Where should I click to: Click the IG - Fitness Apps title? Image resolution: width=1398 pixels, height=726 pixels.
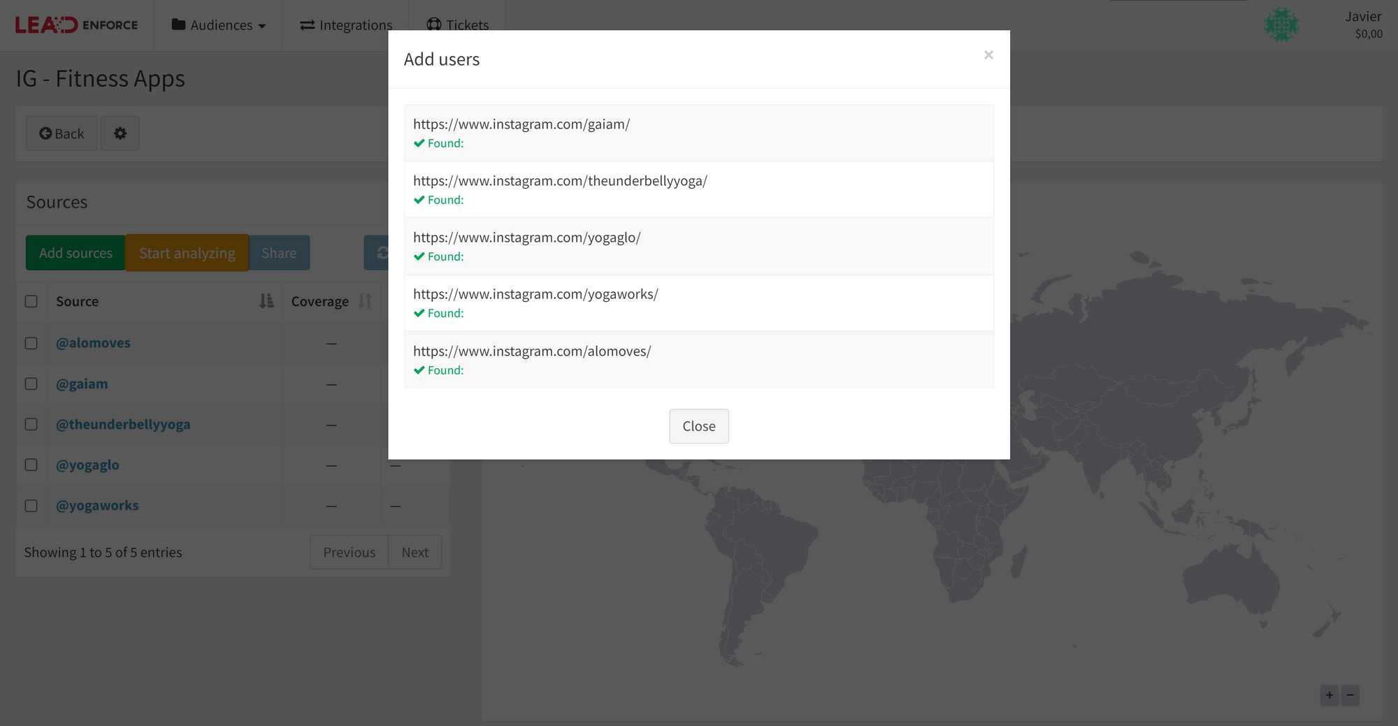coord(100,79)
